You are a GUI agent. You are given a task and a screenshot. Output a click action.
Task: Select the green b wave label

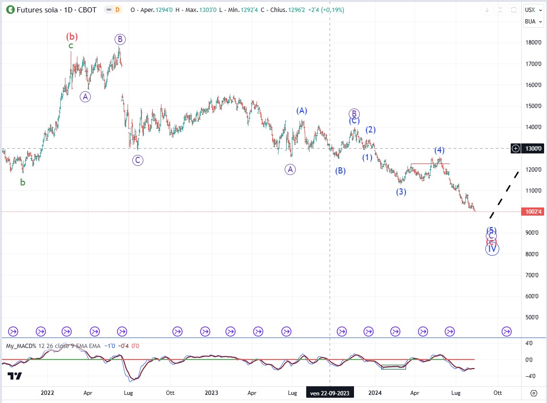coord(22,182)
